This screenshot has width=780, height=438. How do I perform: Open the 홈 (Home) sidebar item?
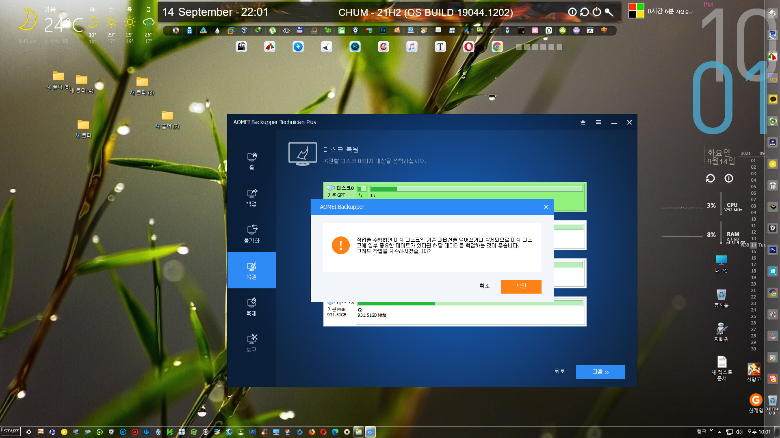pos(251,161)
